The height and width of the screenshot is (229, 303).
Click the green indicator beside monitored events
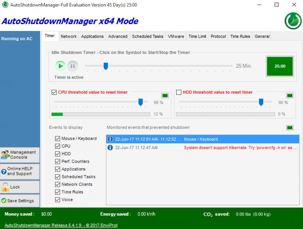[290, 128]
